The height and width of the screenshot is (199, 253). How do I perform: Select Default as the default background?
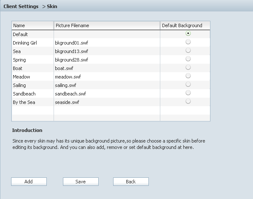click(188, 34)
